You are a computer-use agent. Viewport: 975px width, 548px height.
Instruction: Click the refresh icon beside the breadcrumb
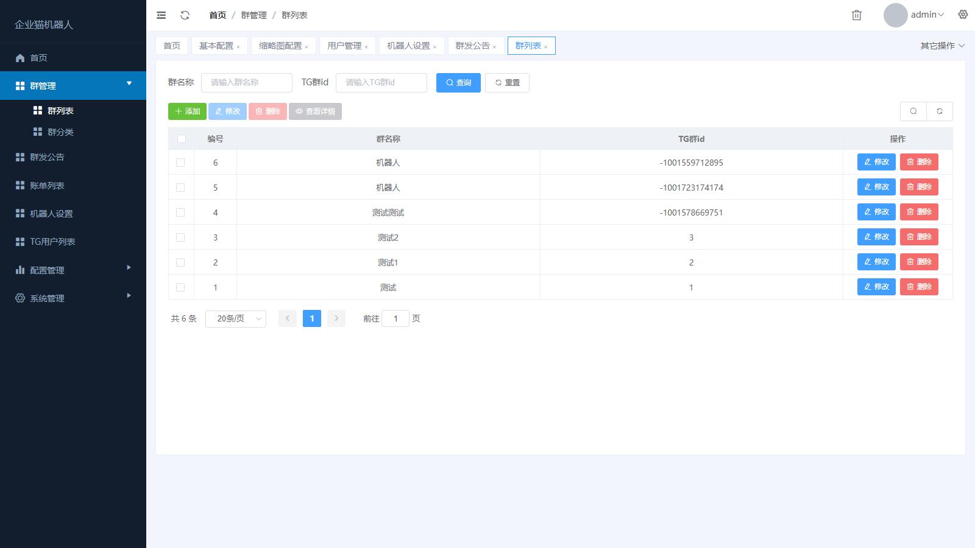(x=185, y=15)
